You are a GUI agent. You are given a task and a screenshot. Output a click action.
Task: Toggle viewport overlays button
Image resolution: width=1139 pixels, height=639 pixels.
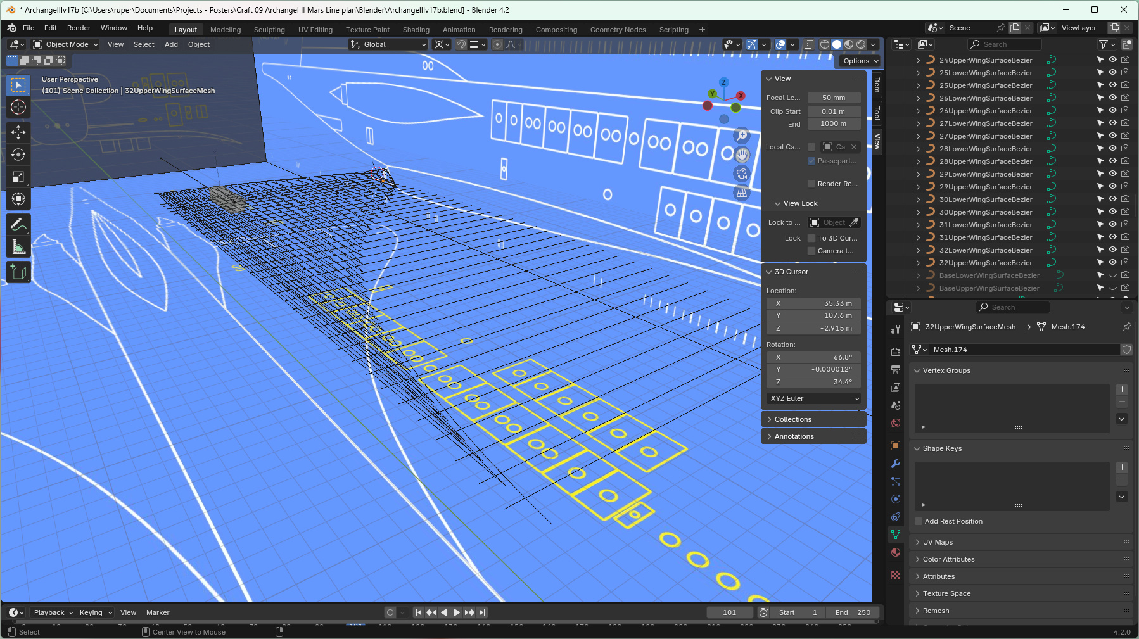[781, 44]
